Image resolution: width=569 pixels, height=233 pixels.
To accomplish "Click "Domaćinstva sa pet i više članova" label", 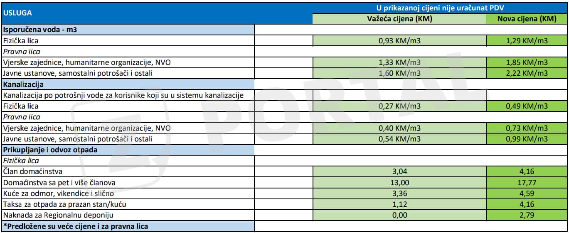I will [58, 183].
